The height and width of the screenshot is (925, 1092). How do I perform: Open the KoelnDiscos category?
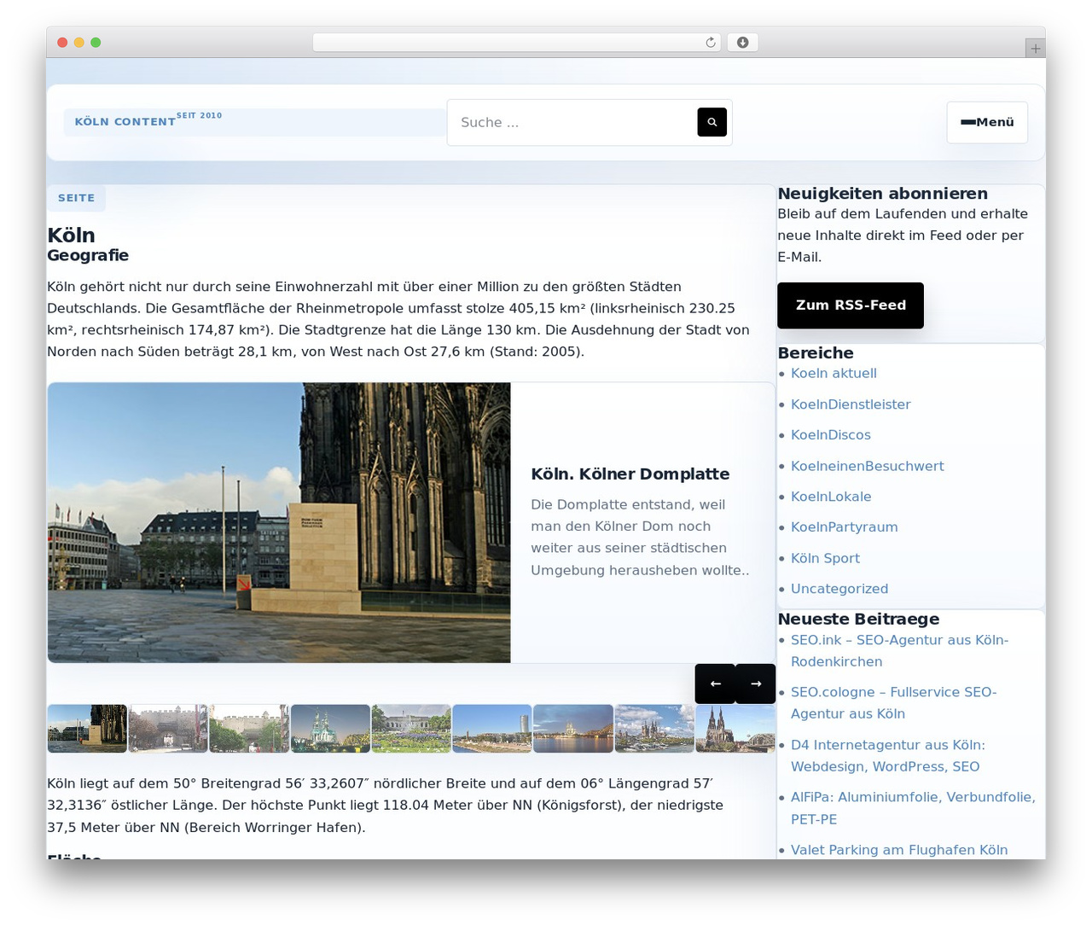830,435
